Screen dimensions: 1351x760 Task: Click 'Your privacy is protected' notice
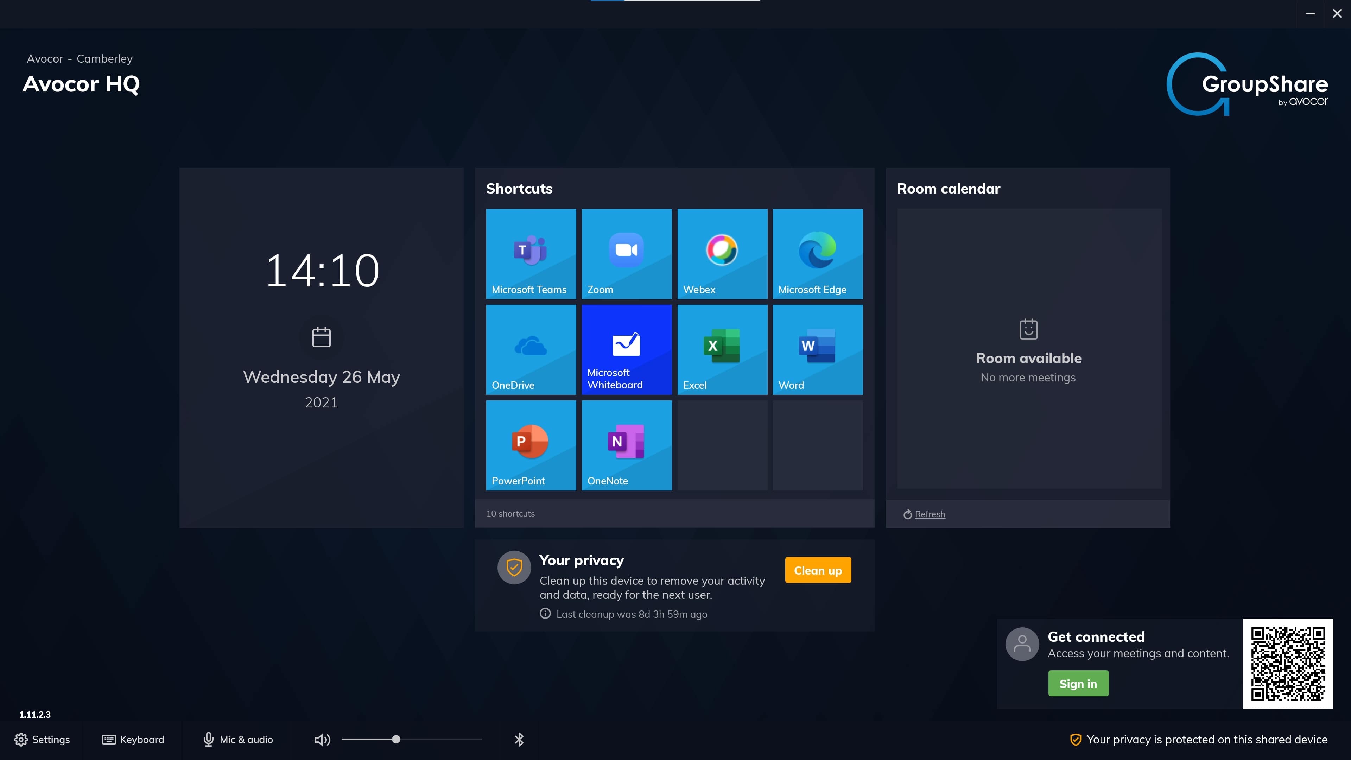(x=1198, y=740)
